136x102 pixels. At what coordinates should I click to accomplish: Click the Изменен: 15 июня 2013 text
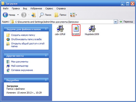click(x=24, y=93)
